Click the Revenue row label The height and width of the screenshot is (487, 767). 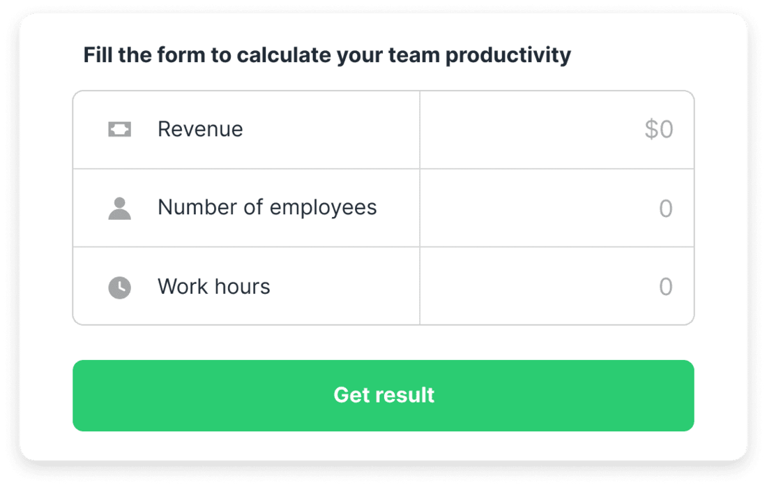click(201, 129)
